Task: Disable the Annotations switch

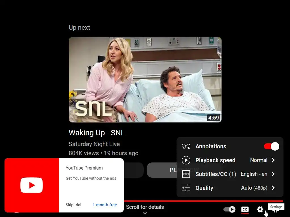Action: pos(272,146)
